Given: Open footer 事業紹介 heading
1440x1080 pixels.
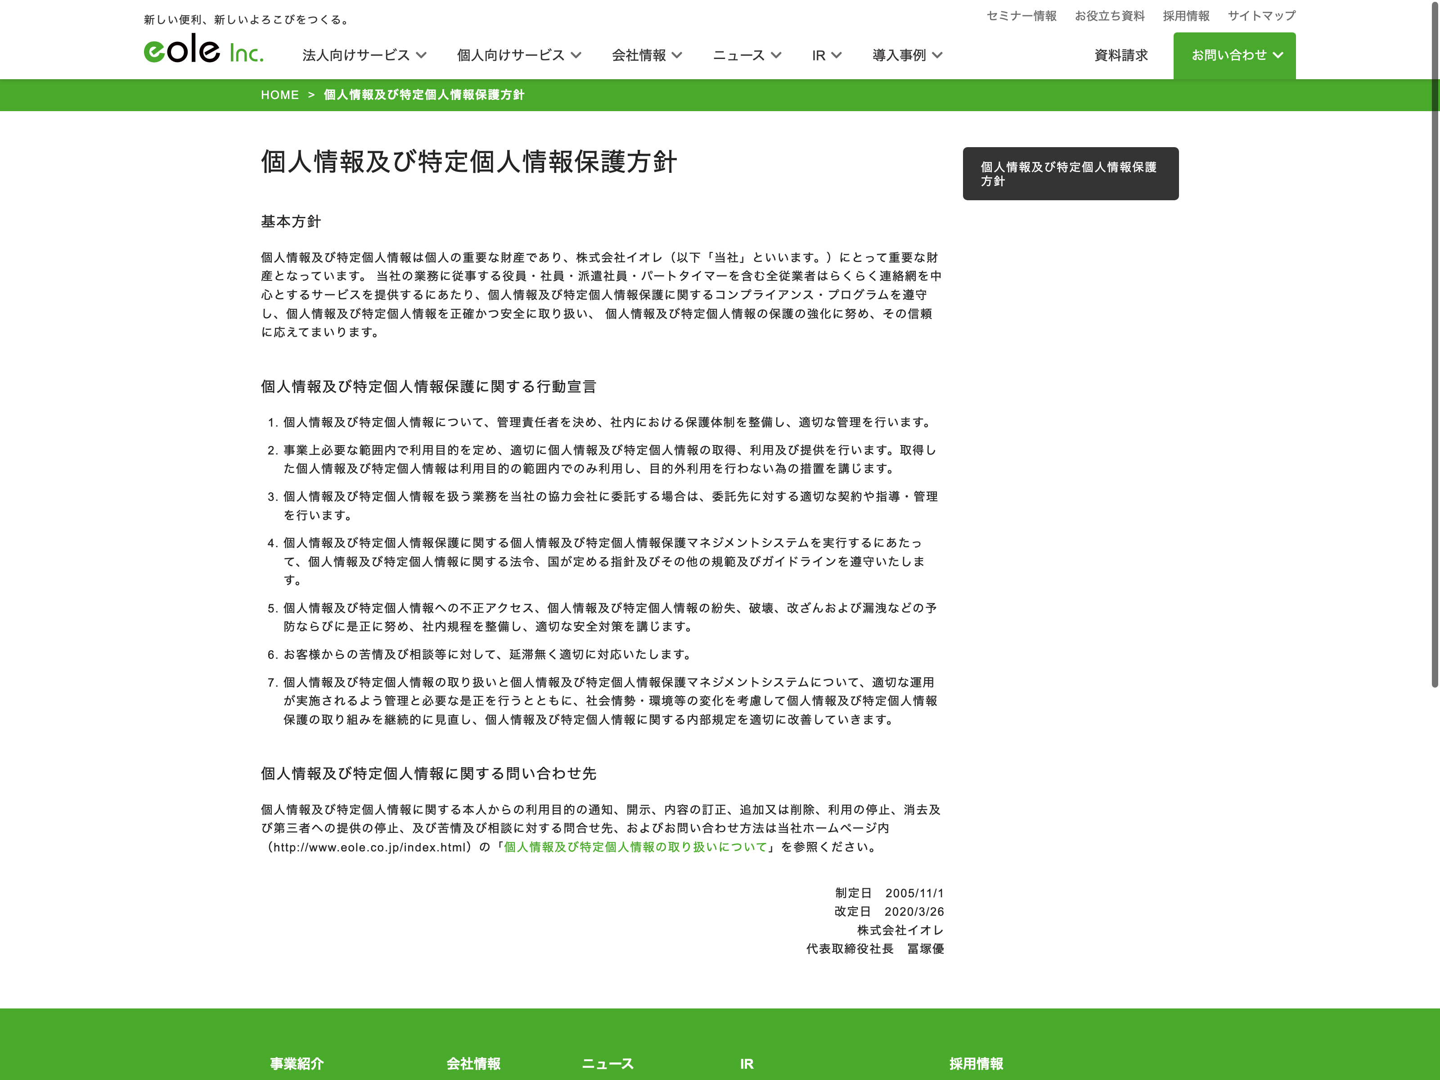Looking at the screenshot, I should point(297,1063).
